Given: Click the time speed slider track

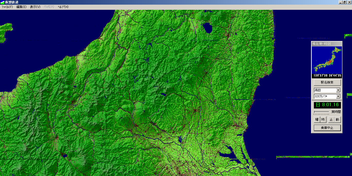Looking at the screenshot, I should pyautogui.click(x=321, y=112).
